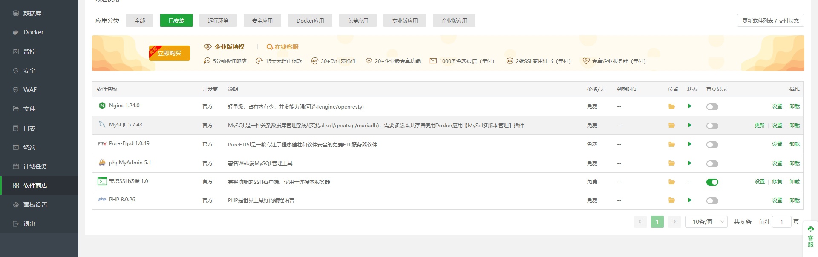The width and height of the screenshot is (818, 257).
Task: Select the 全部 category tab
Action: 140,20
